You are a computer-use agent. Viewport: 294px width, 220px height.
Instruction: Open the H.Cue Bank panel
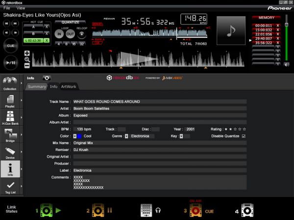click(10, 118)
